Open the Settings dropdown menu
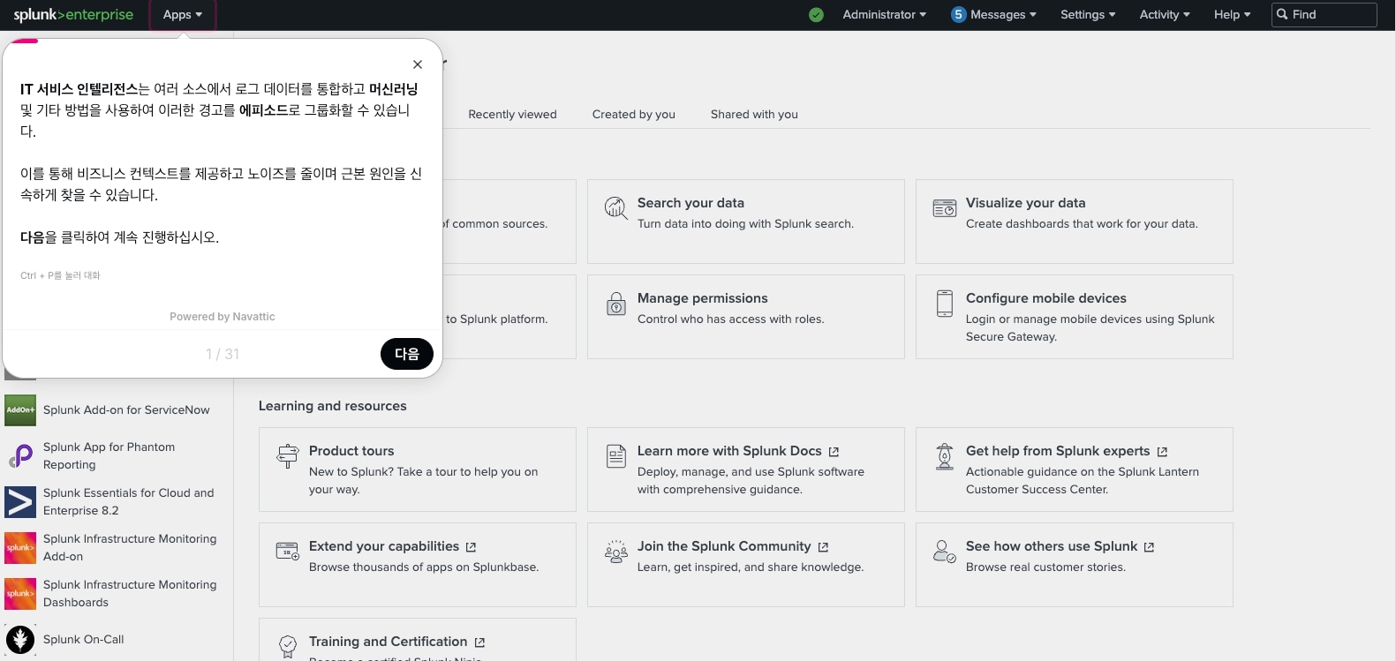 pyautogui.click(x=1088, y=15)
